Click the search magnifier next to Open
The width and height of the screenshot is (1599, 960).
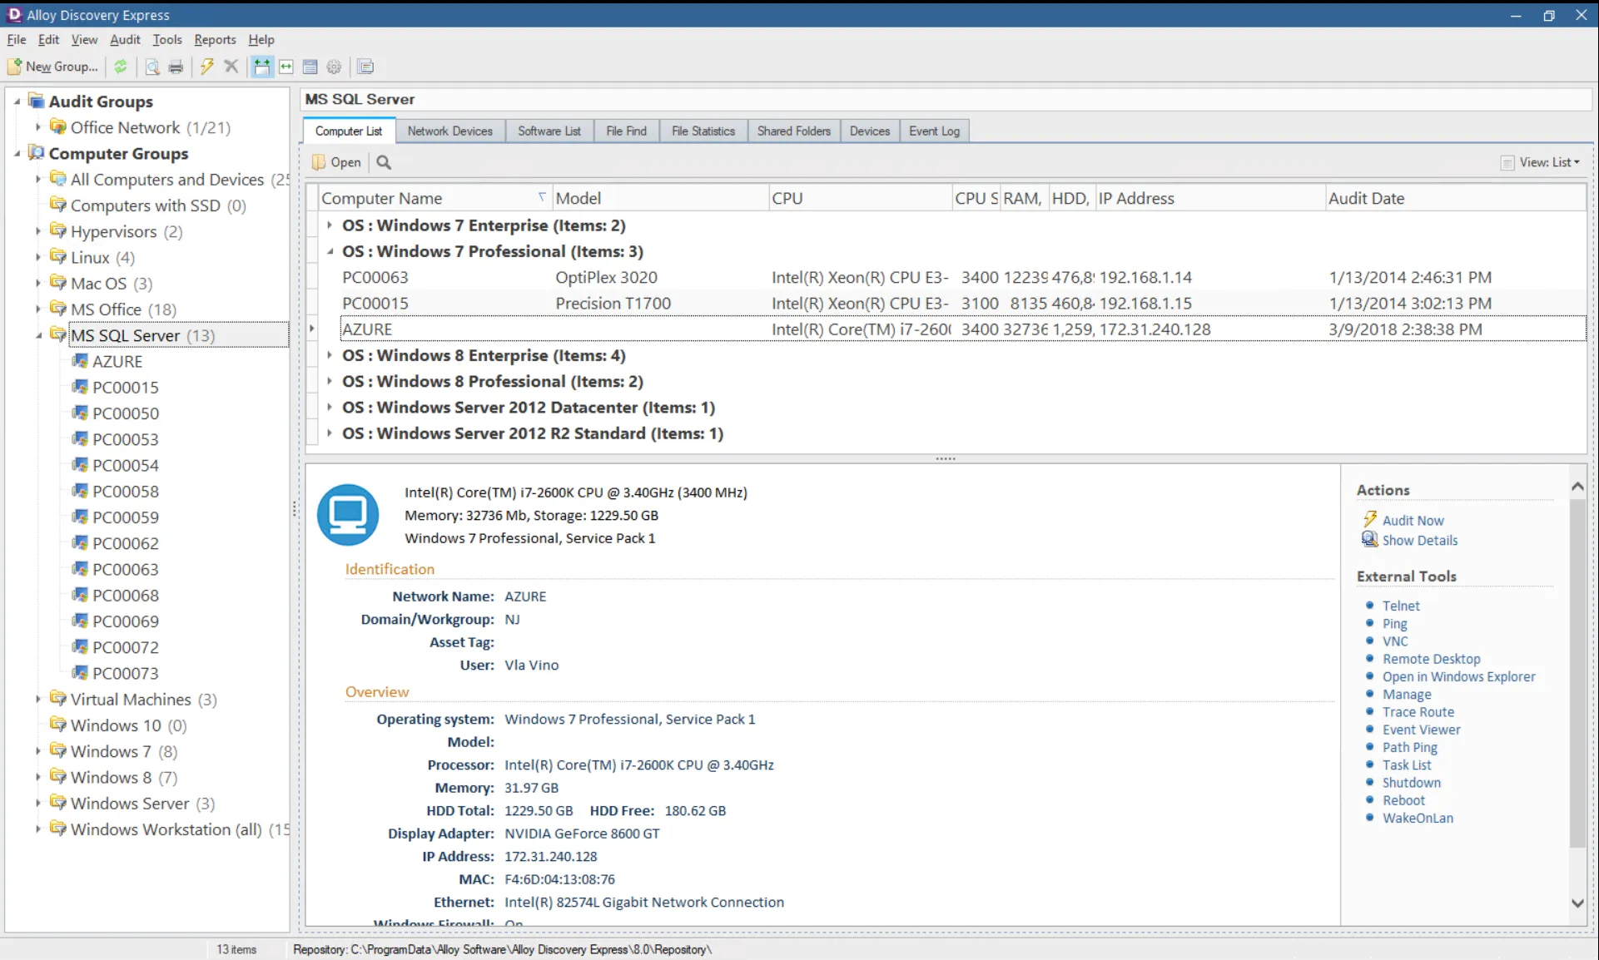pyautogui.click(x=383, y=162)
